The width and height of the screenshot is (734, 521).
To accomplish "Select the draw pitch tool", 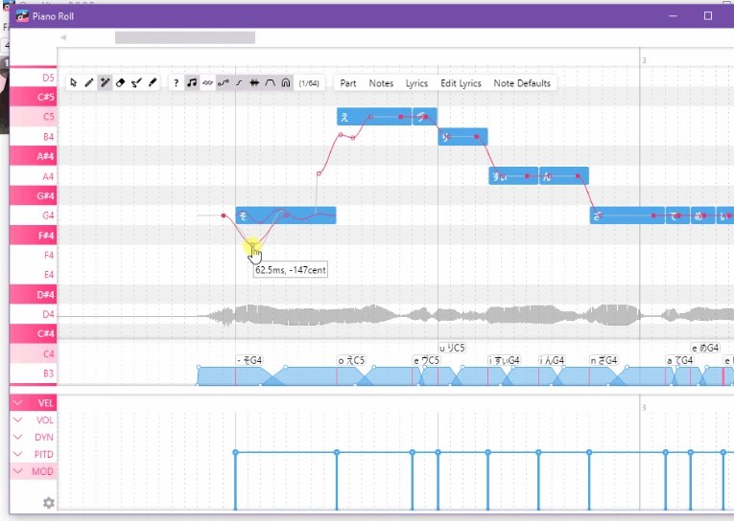I will point(136,82).
